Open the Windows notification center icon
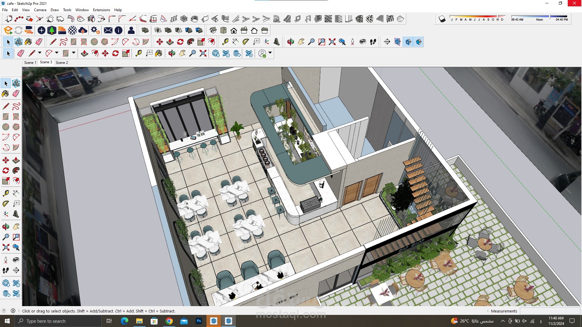 [x=572, y=321]
